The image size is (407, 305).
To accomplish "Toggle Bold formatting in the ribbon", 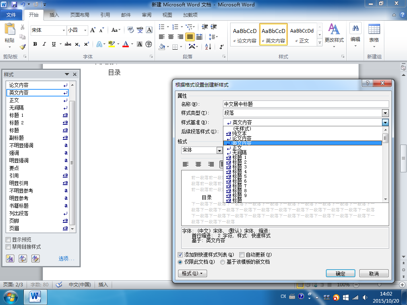I will point(35,44).
